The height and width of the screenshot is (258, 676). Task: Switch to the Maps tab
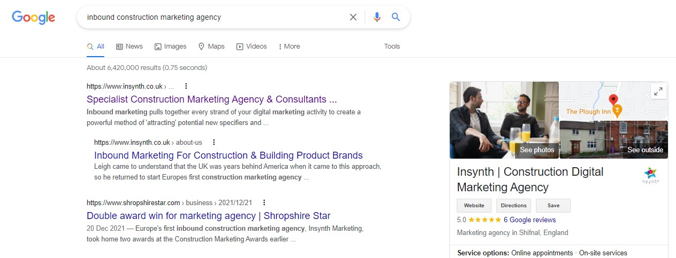211,46
